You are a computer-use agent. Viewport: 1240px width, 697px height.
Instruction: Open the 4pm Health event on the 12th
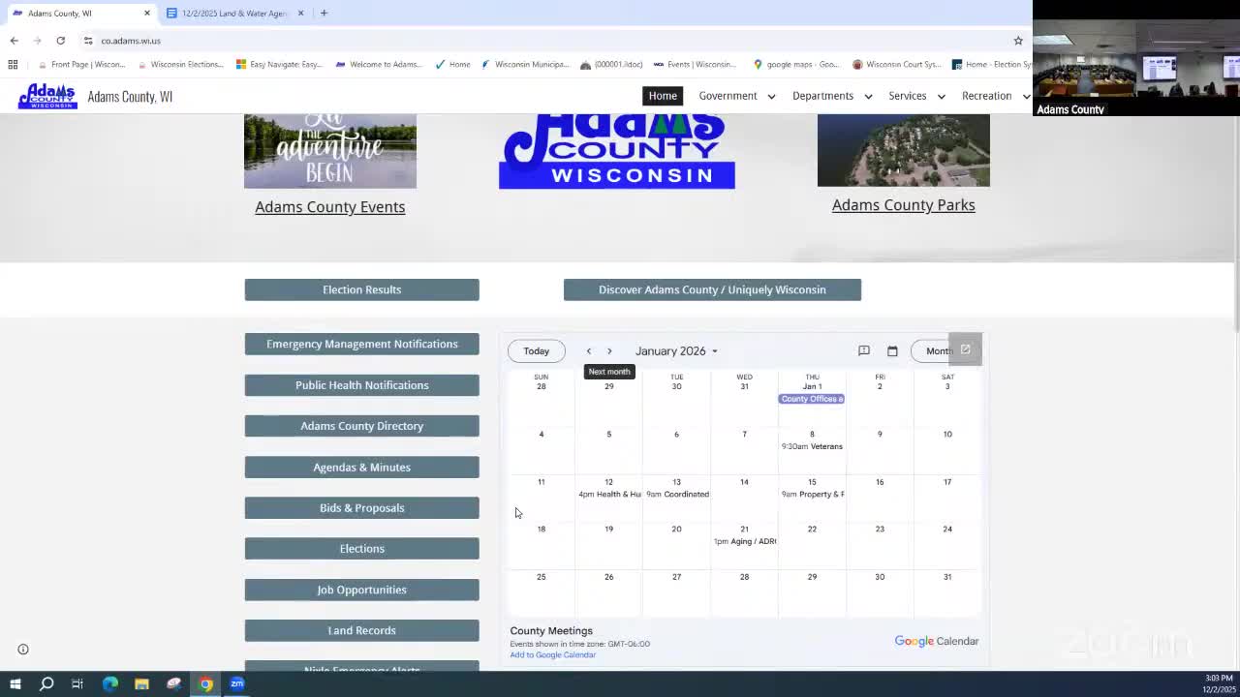point(609,495)
